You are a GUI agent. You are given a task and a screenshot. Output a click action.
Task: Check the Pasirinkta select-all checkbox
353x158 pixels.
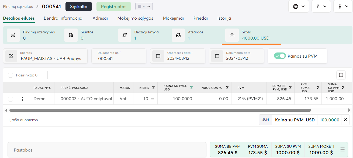[x=11, y=75]
